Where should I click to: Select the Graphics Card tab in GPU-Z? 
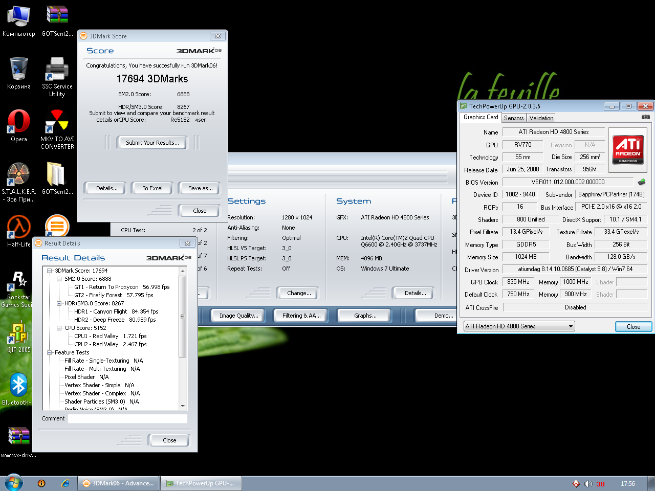pyautogui.click(x=481, y=117)
